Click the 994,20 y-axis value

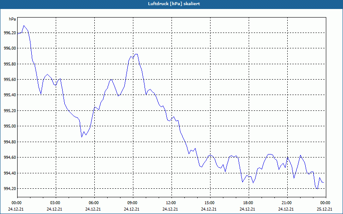tap(10, 189)
